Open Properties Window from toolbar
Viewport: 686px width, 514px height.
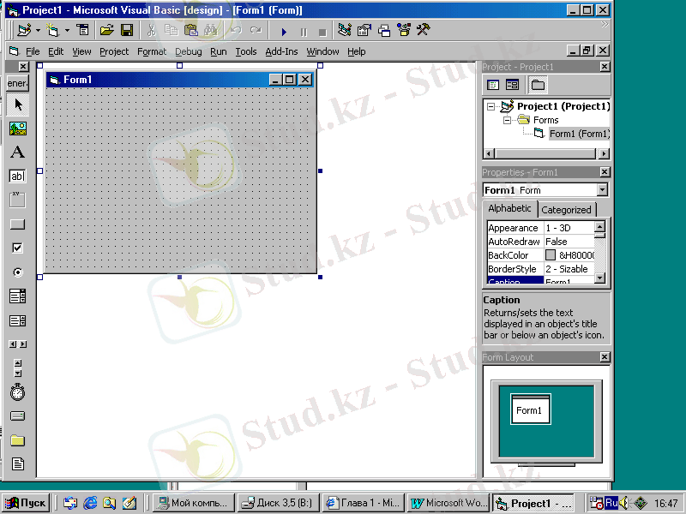coord(364,30)
